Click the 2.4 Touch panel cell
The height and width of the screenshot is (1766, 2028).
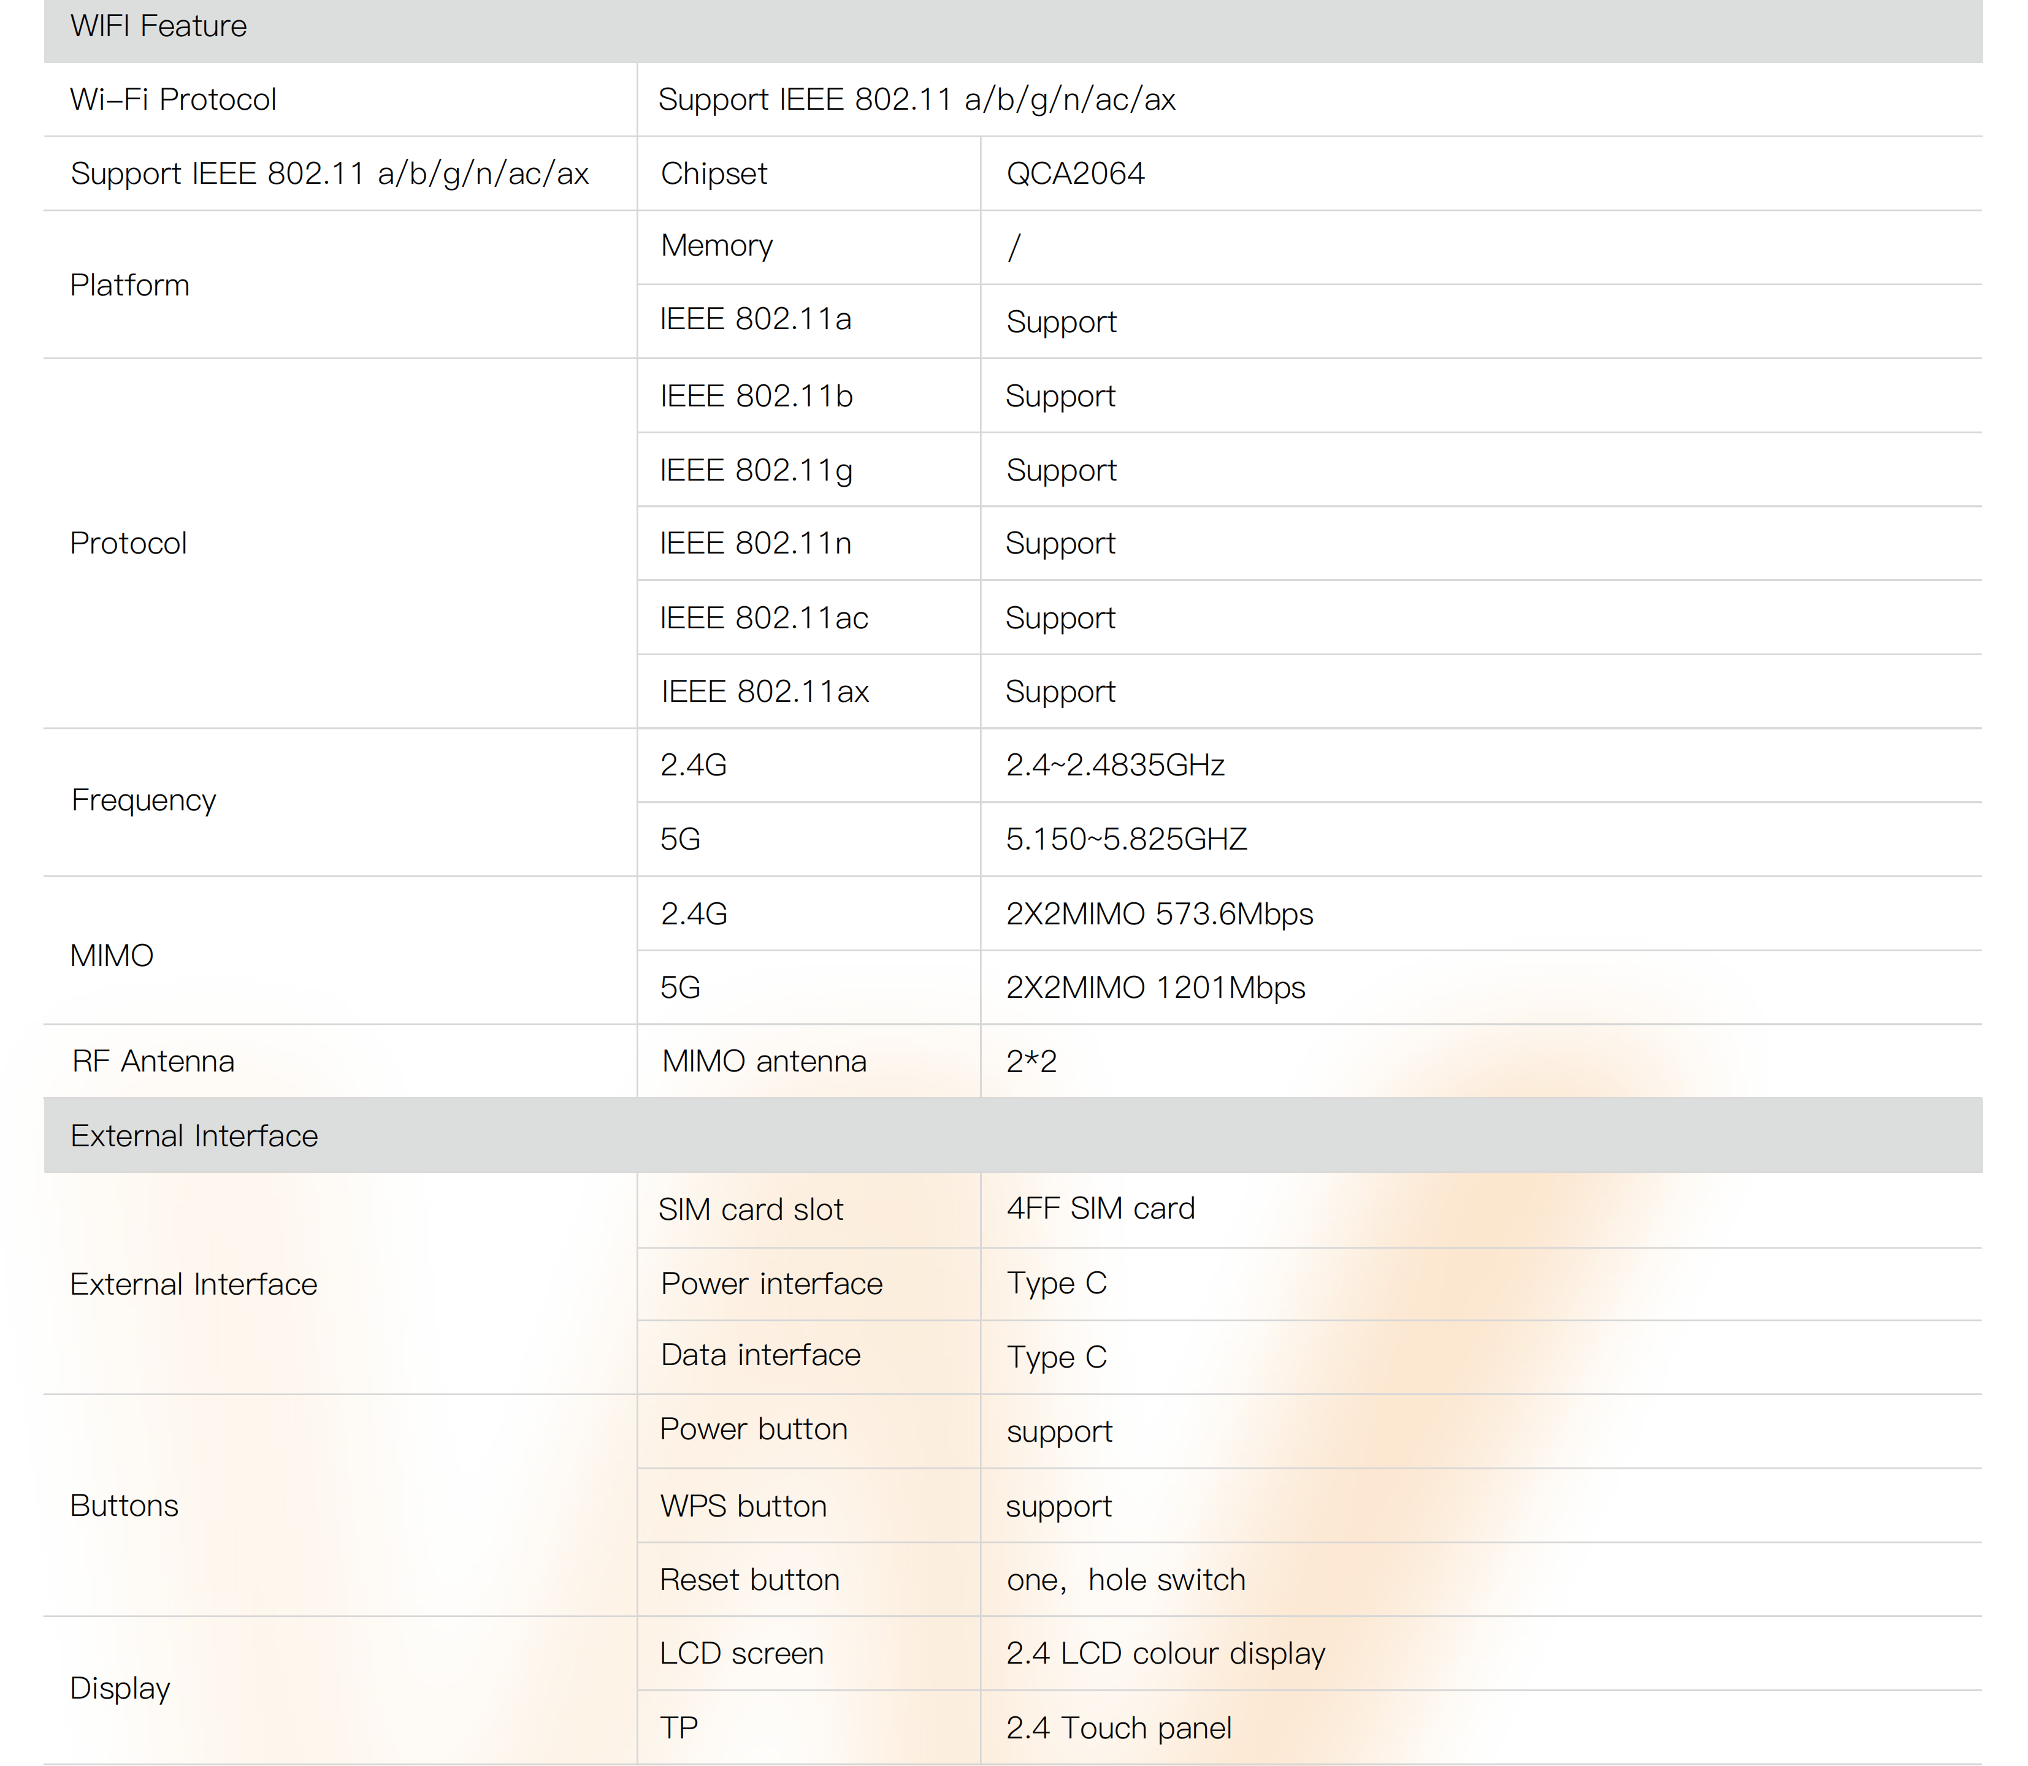pyautogui.click(x=1118, y=1729)
